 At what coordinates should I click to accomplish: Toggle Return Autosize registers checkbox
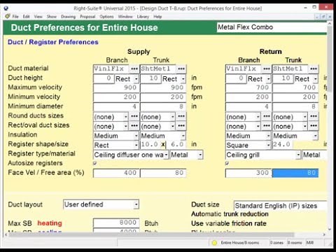tap(227, 163)
